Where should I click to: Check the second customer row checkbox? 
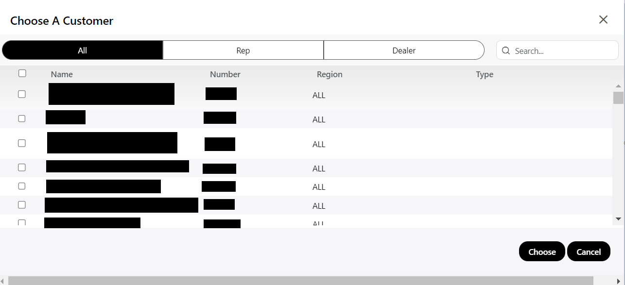22,118
